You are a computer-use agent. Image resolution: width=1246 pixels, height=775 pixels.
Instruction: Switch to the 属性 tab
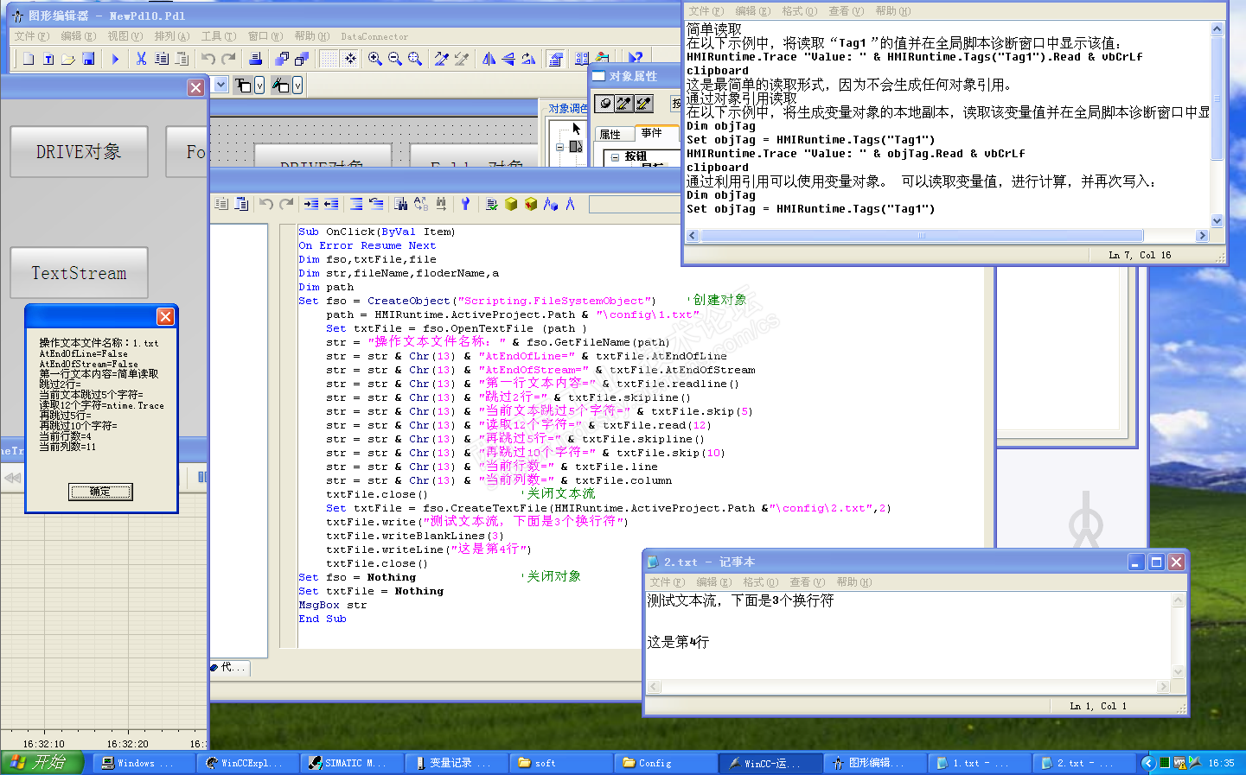pos(610,134)
